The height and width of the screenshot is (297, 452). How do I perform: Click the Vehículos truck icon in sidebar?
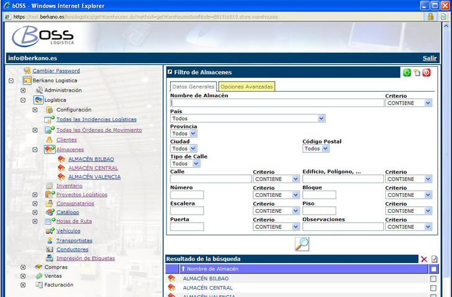(50, 231)
